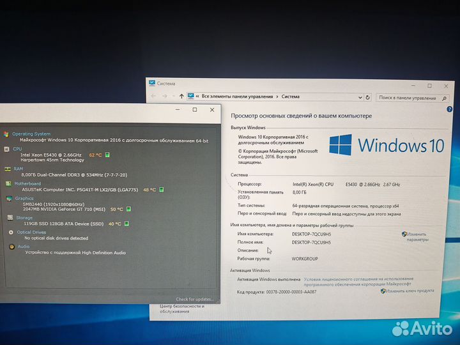Open the Operating System section link
The width and height of the screenshot is (460, 345).
31,134
